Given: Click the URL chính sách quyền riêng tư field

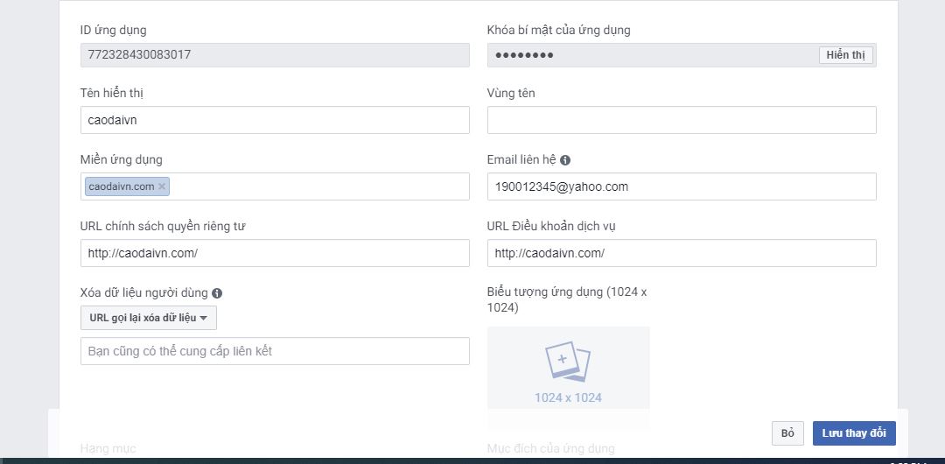Looking at the screenshot, I should 275,253.
